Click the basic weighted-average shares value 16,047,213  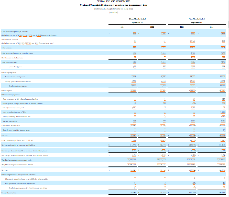pos(131,160)
